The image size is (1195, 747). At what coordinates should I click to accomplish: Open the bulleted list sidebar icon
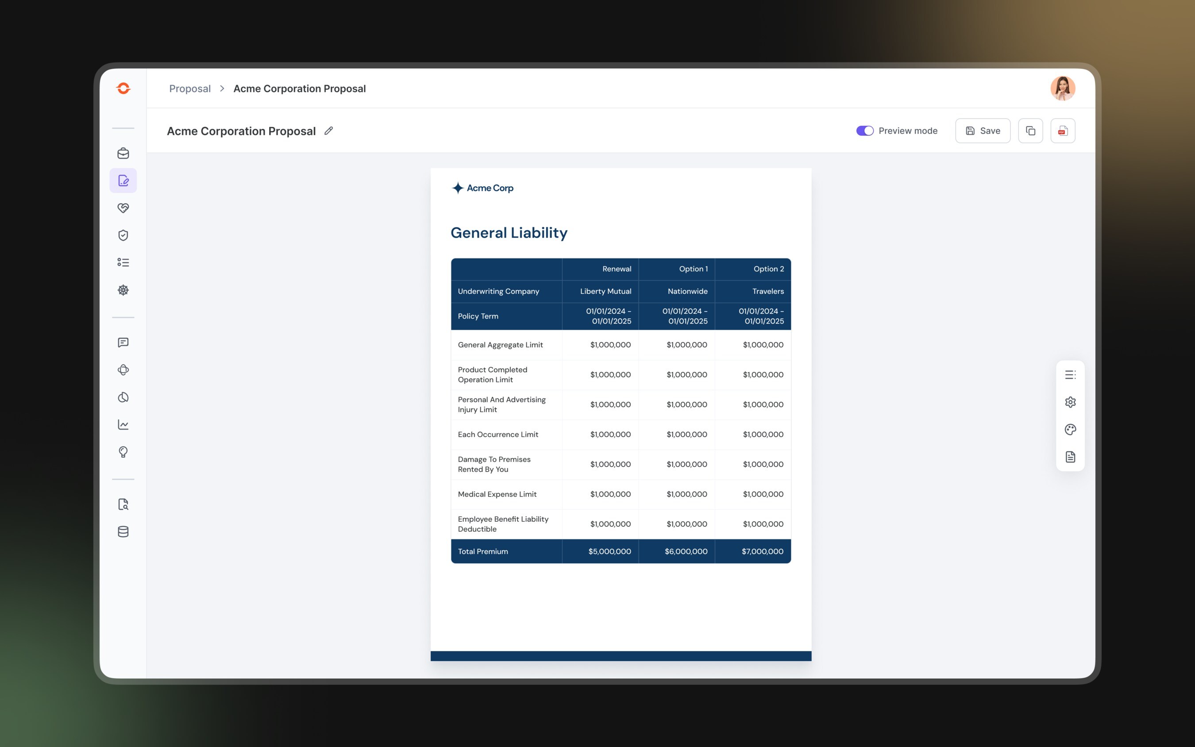(123, 262)
